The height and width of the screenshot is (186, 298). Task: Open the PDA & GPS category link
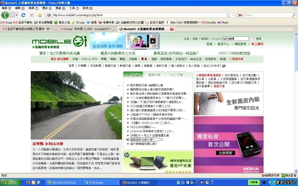click(x=89, y=59)
